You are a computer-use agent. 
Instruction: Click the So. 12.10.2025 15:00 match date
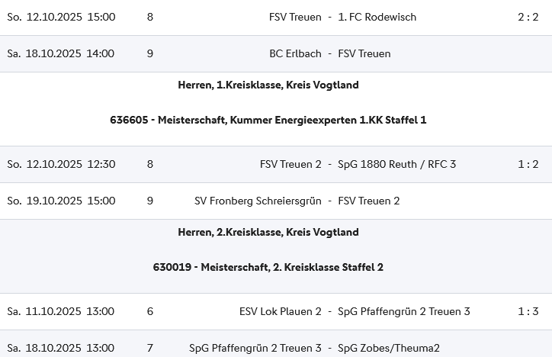click(61, 17)
